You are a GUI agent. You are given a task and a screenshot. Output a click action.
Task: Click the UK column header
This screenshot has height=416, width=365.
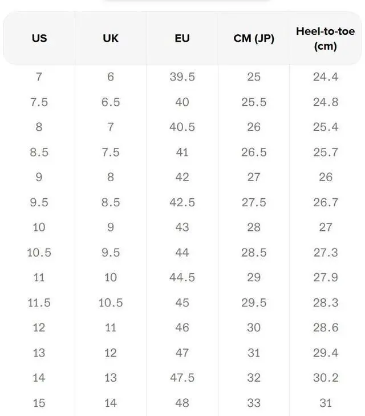coord(111,39)
